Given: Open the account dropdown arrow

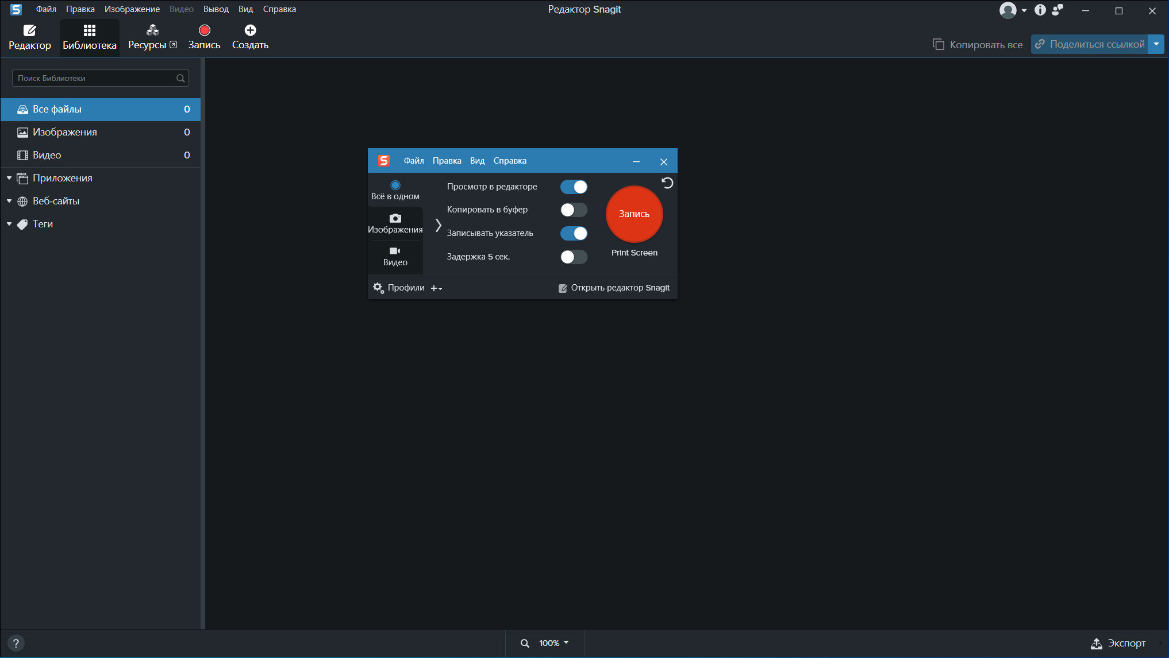Looking at the screenshot, I should pyautogui.click(x=1024, y=10).
